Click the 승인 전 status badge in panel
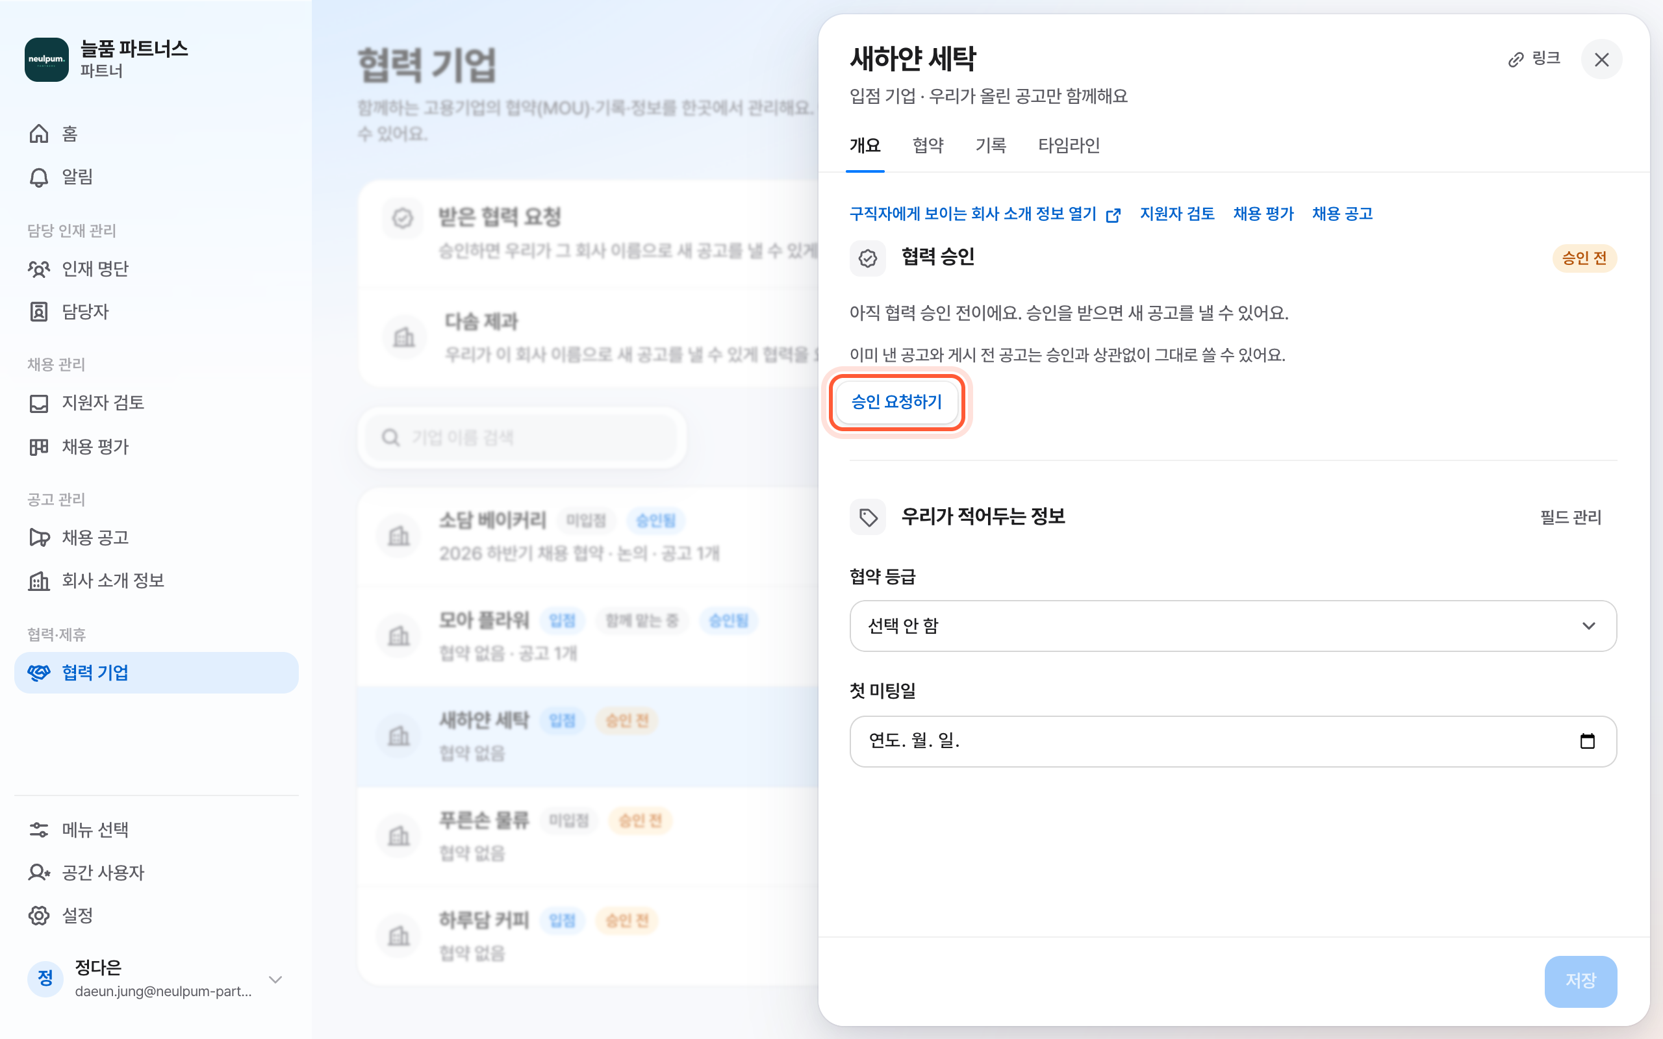1663x1039 pixels. pos(1584,258)
